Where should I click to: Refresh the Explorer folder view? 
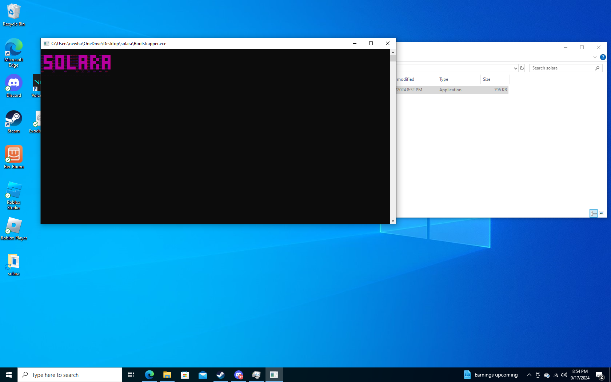pyautogui.click(x=522, y=68)
